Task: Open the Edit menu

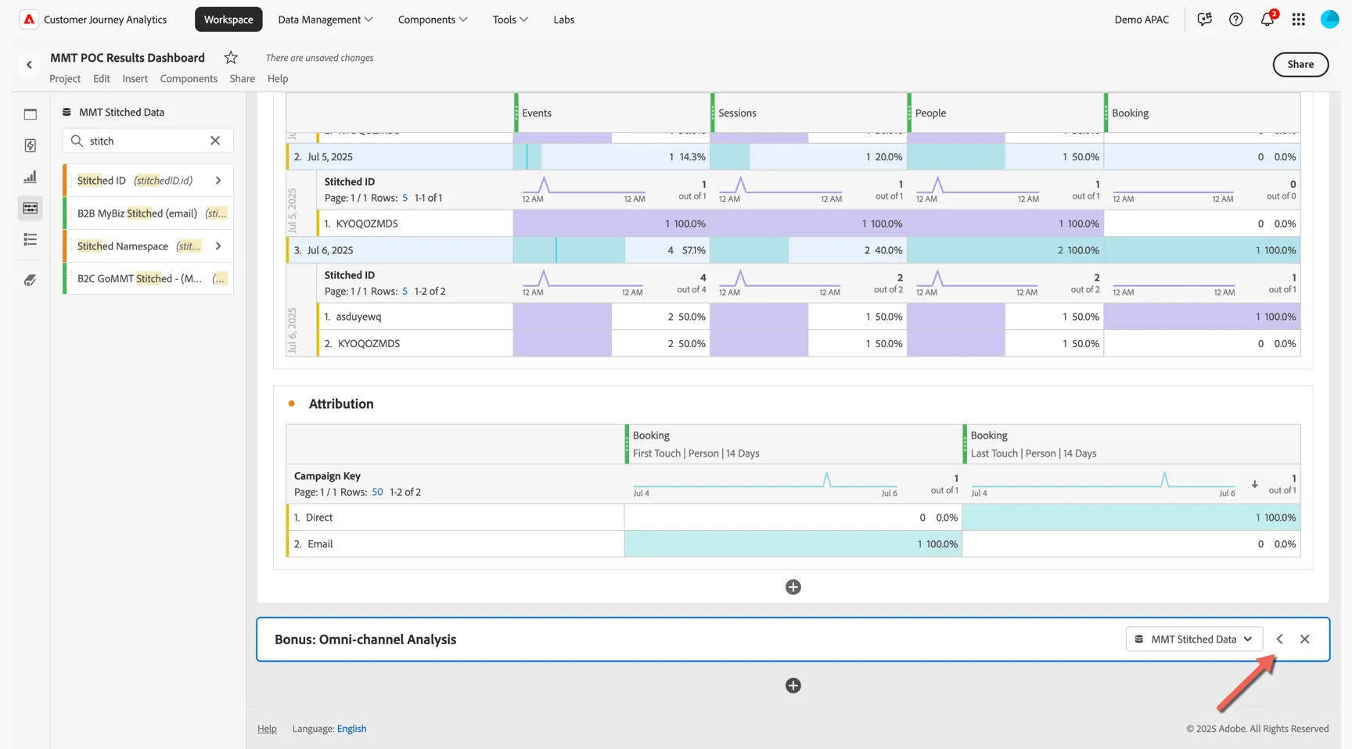Action: [x=101, y=78]
